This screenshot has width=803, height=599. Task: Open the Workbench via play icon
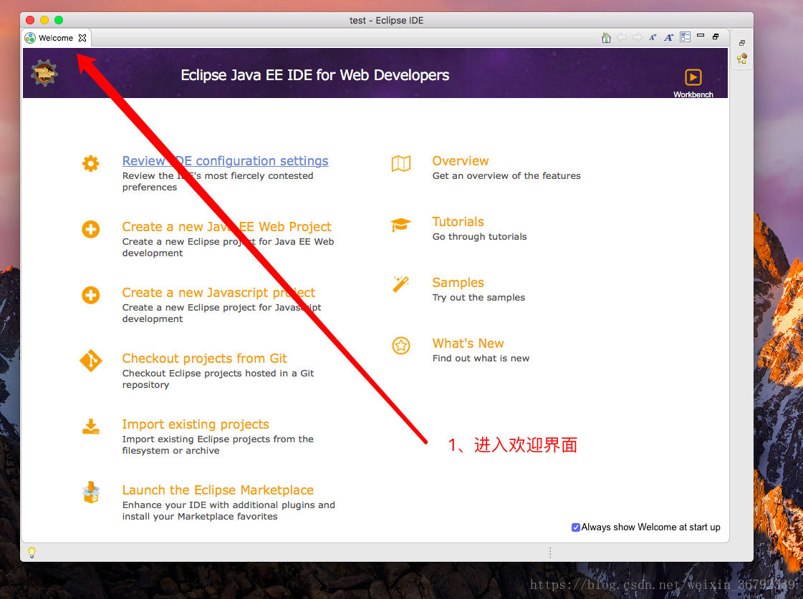click(693, 77)
